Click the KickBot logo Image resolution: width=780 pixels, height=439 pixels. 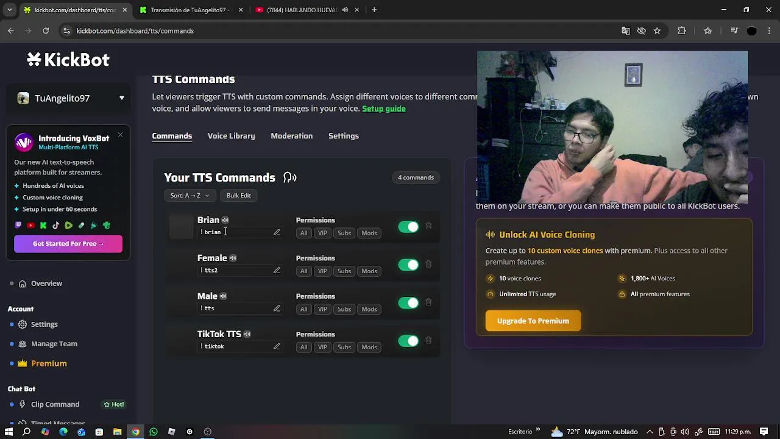coord(68,60)
